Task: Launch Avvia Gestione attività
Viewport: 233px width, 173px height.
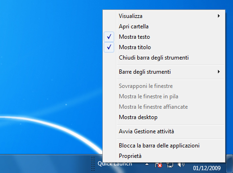Action: click(x=164, y=131)
